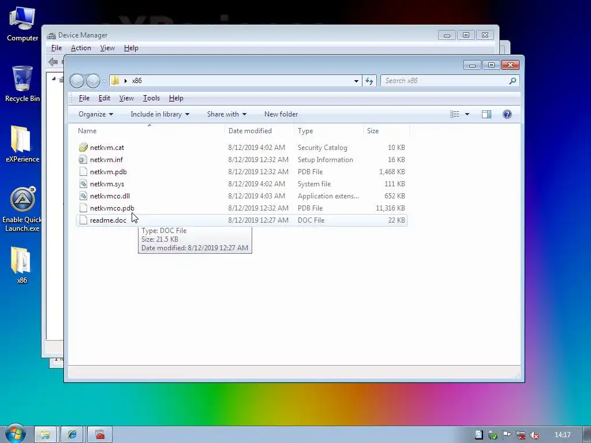Open the Explorer Edit menu

coord(104,98)
